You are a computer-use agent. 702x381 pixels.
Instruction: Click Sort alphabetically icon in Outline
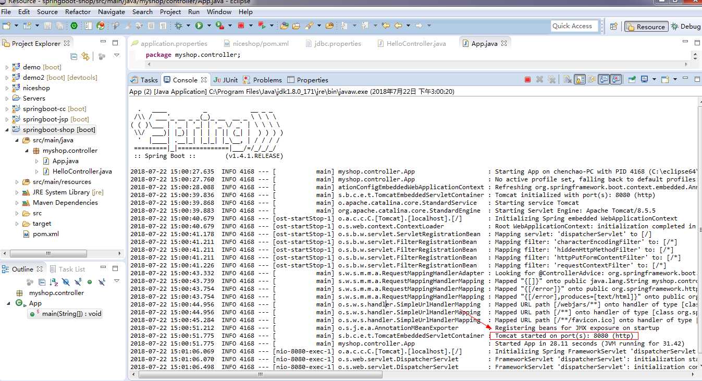[x=54, y=282]
